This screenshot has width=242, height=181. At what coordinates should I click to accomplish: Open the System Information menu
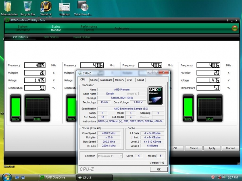pyautogui.click(x=22, y=28)
